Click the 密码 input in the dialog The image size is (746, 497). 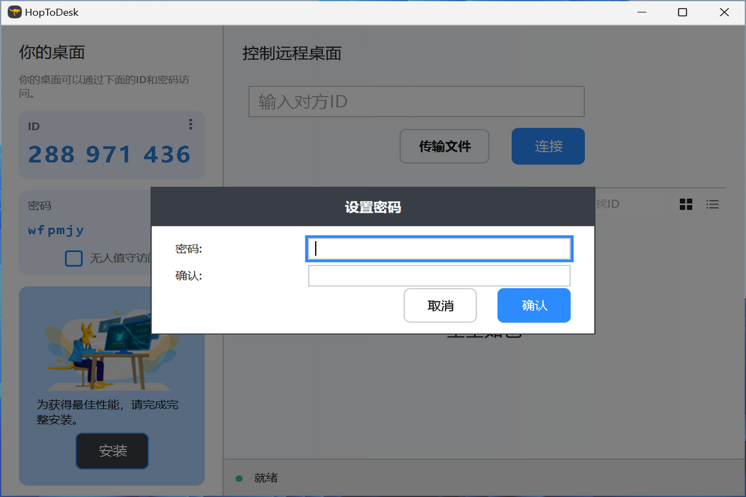point(439,248)
